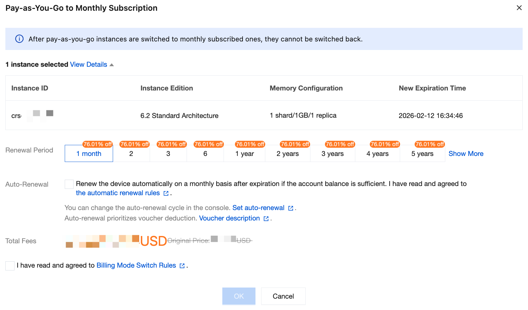Click external link icon after automatic renewal rules
This screenshot has height=310, width=528.
(166, 193)
